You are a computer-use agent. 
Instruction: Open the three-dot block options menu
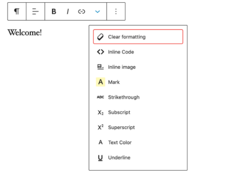116,11
